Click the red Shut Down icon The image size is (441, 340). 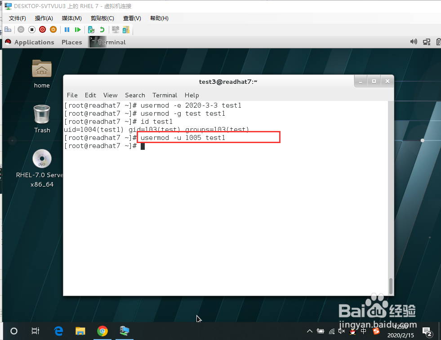[42, 30]
